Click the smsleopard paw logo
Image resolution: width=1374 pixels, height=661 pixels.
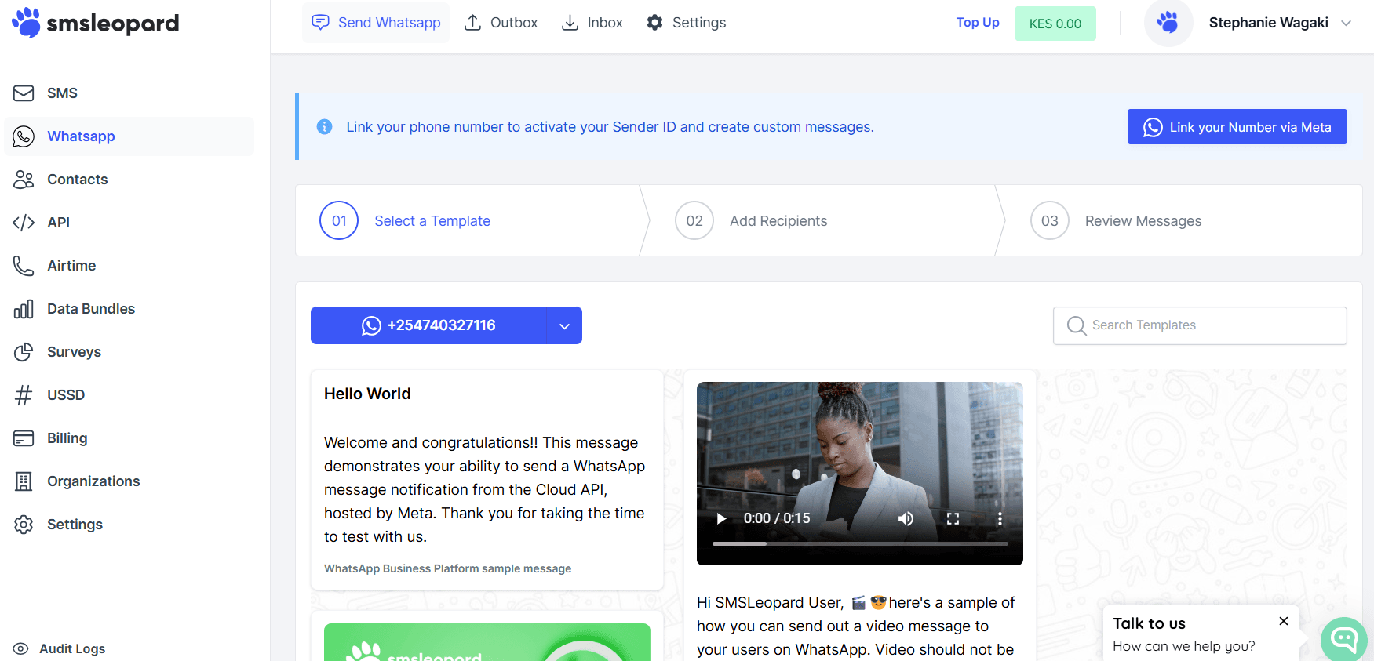click(x=26, y=23)
